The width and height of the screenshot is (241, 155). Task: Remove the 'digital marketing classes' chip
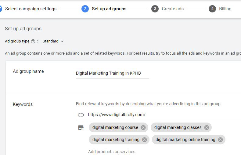[x=207, y=127]
